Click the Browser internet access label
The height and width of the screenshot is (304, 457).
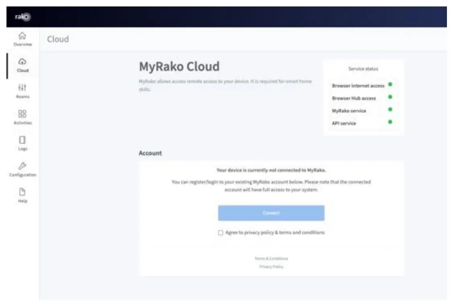pyautogui.click(x=358, y=86)
